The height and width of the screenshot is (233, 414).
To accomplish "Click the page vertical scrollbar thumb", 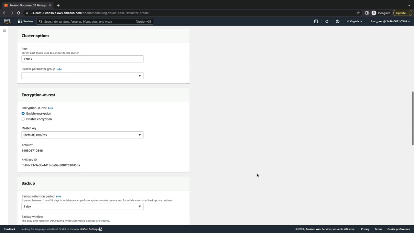I will [412, 118].
